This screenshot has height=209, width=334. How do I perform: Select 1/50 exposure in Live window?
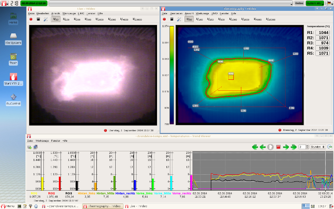(56, 19)
